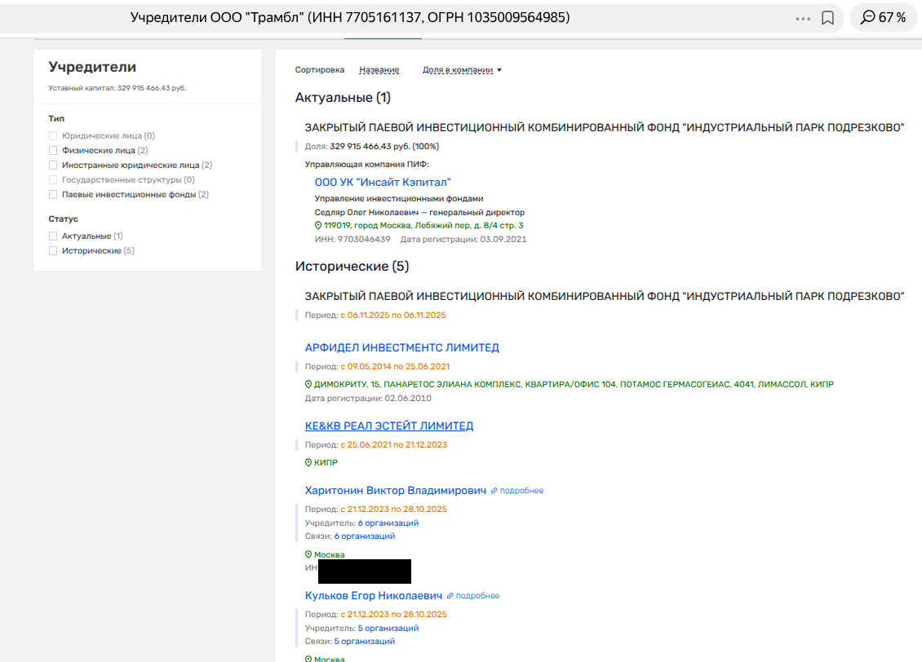Click the location pin next to КИПР

tap(308, 463)
